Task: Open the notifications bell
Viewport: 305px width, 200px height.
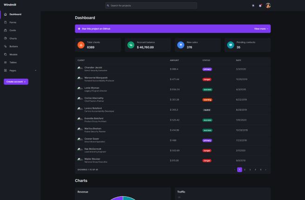Action: [260, 6]
